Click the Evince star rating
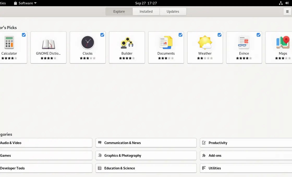 (244, 58)
